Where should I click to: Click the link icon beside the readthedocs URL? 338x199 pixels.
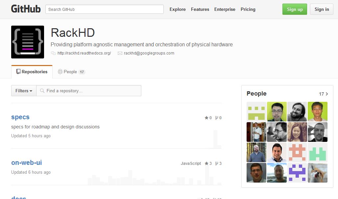click(53, 53)
